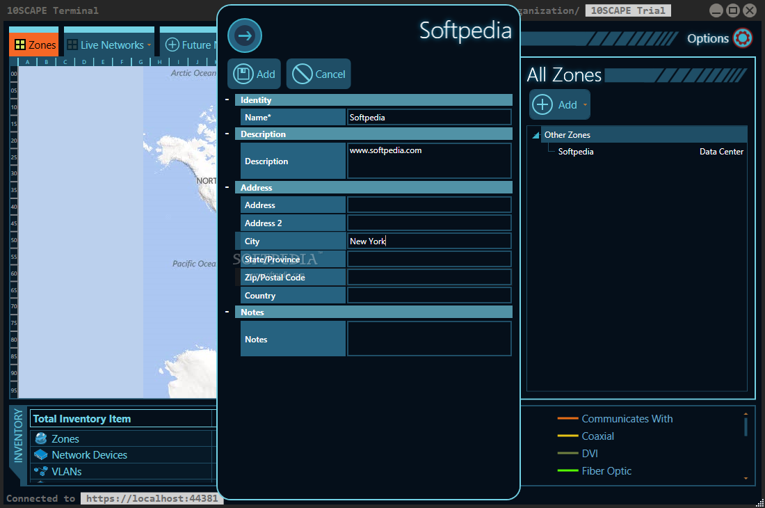Click the State/Province input field
Image resolution: width=765 pixels, height=508 pixels.
click(429, 259)
